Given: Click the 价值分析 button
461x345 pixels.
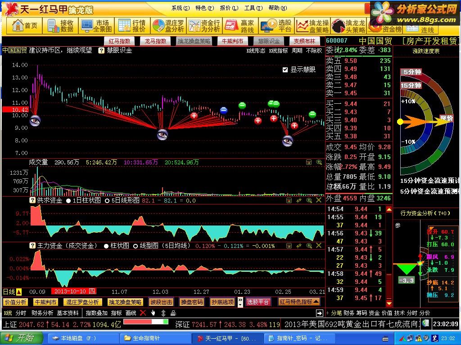Looking at the screenshot, I should coord(15,302).
